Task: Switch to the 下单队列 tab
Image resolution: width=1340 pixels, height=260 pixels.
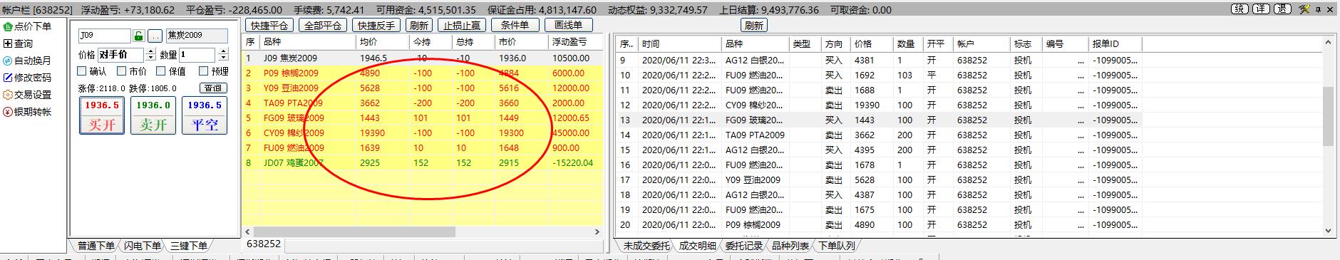Action: [x=837, y=246]
